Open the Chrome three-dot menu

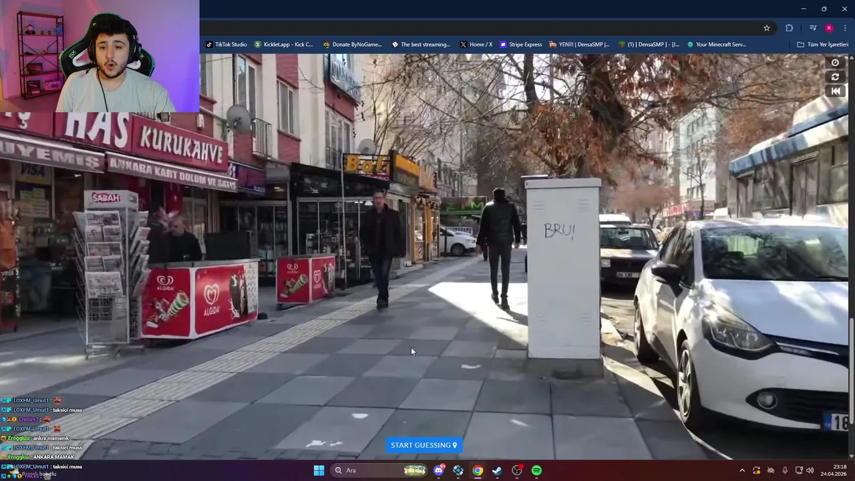(845, 28)
